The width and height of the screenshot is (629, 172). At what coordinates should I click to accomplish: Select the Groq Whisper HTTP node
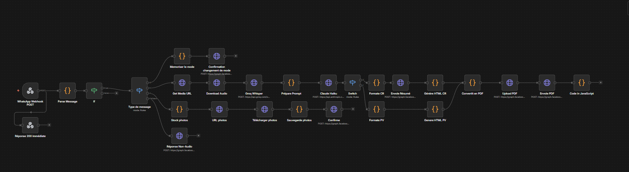(254, 83)
